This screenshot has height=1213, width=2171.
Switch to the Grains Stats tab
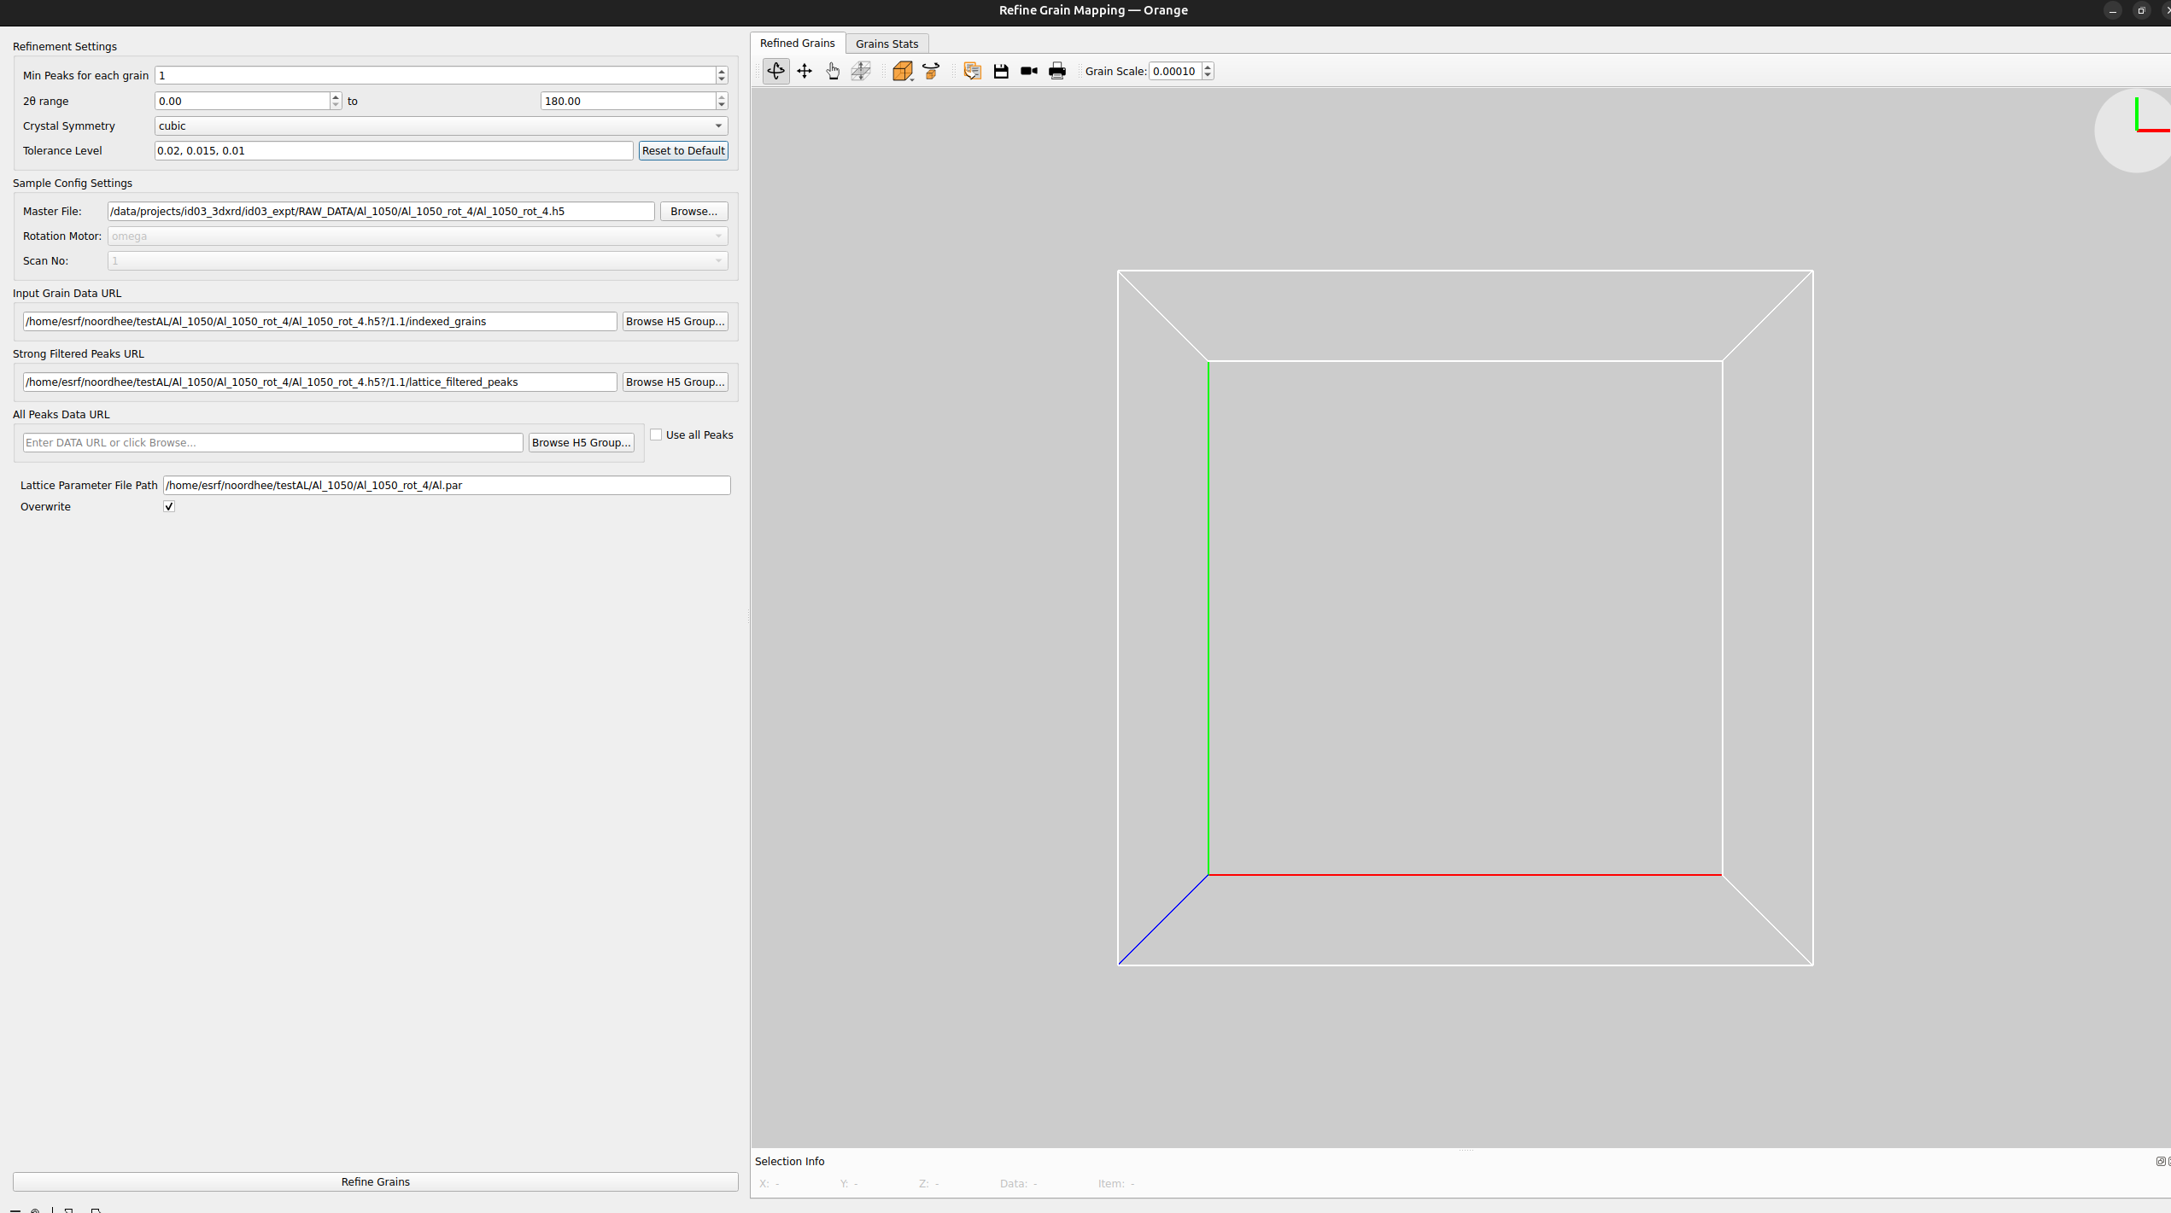point(887,44)
